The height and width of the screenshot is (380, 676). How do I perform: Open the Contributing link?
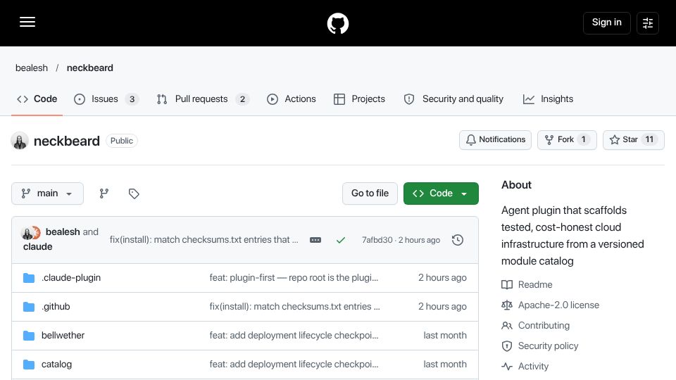[x=535, y=326]
